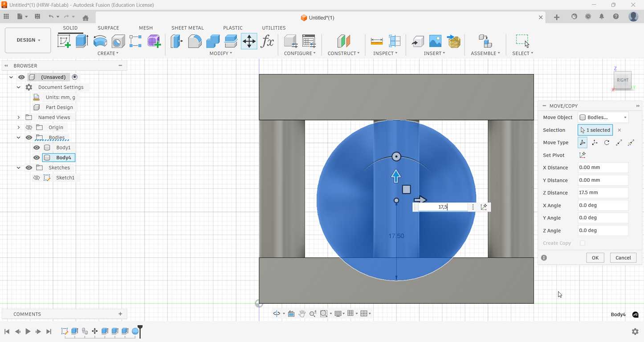The width and height of the screenshot is (644, 342).
Task: Choose the Revolve tool
Action: [x=100, y=41]
